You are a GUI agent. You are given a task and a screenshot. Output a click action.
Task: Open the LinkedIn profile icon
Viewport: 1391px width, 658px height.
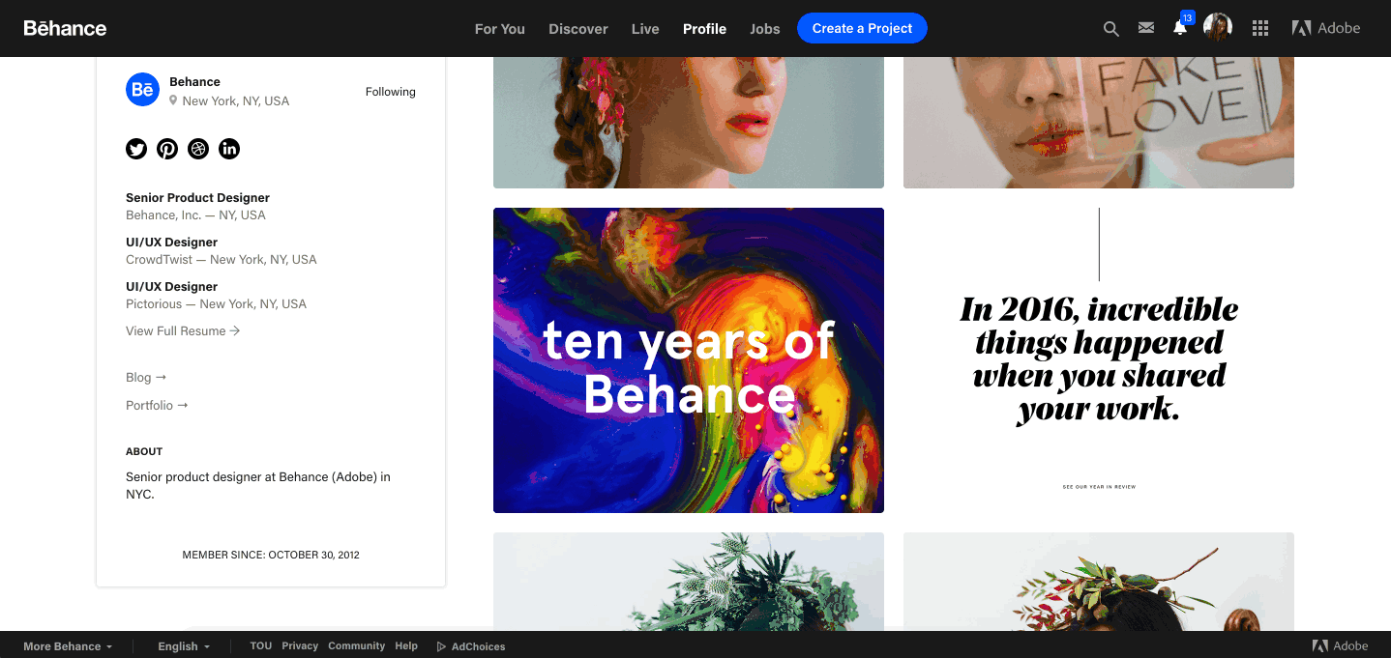(x=229, y=149)
